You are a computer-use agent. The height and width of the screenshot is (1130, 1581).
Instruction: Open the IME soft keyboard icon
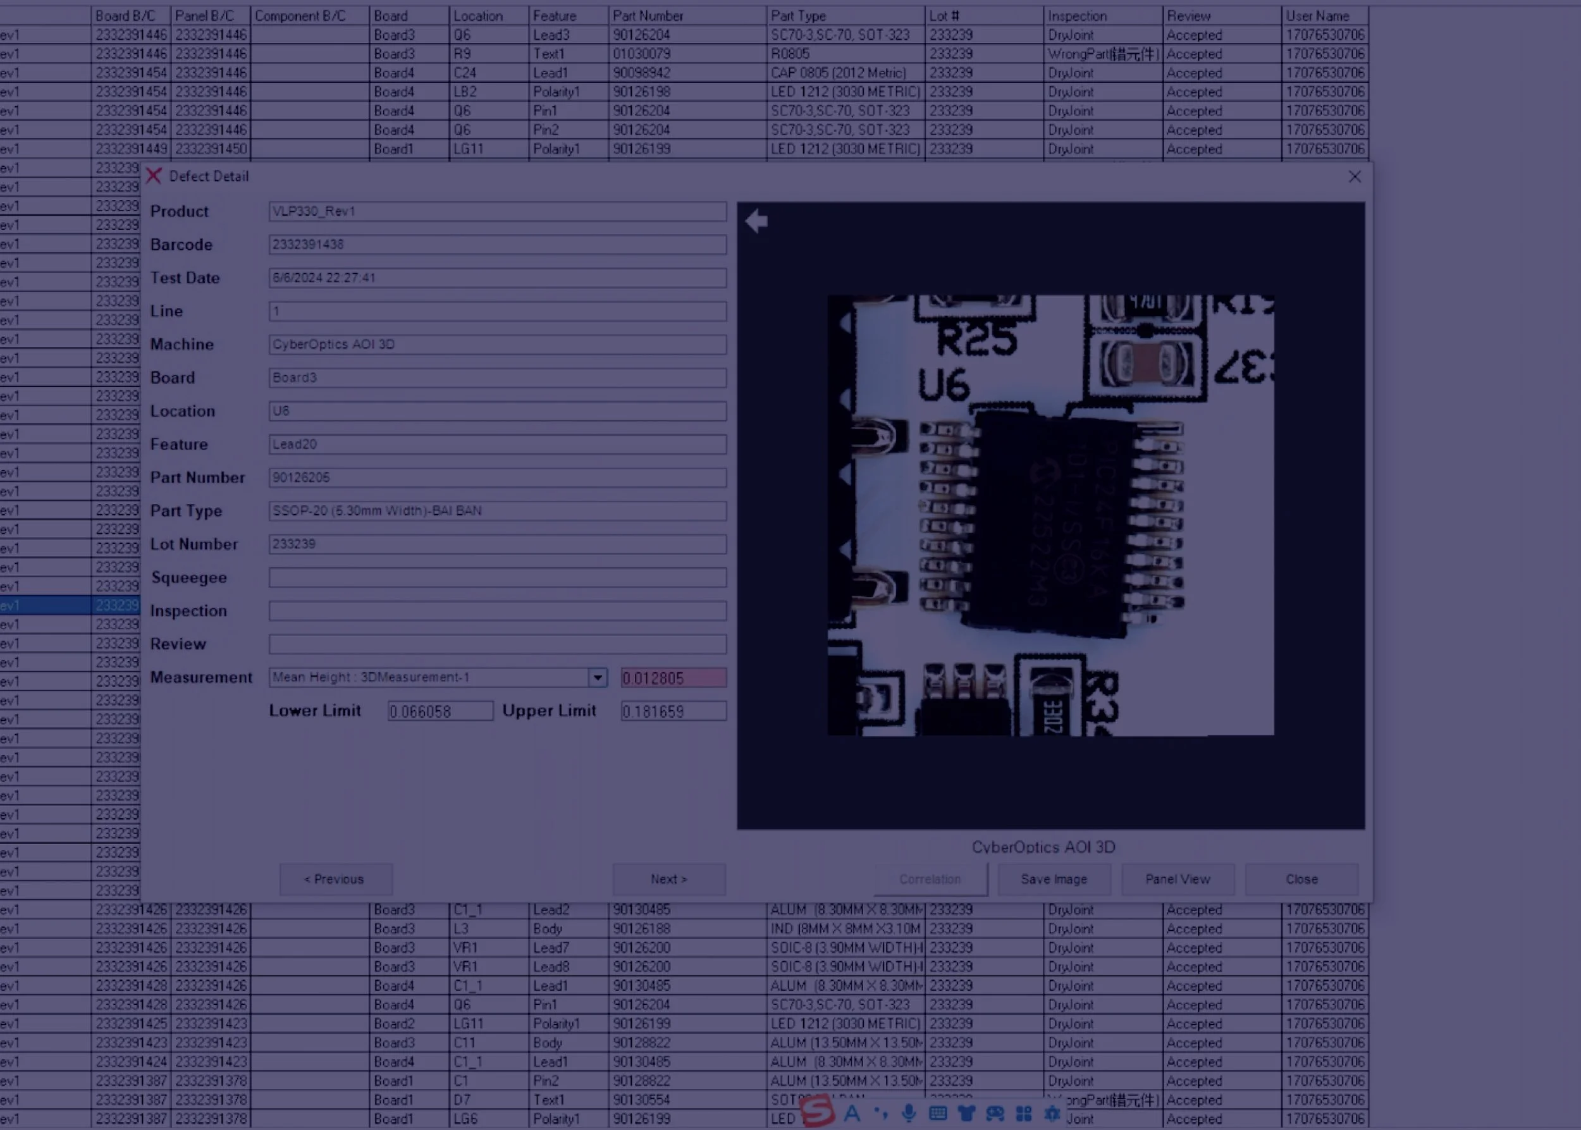(938, 1114)
